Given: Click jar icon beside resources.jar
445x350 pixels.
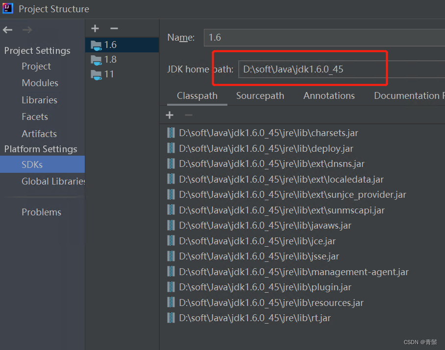Looking at the screenshot, I should click(171, 303).
